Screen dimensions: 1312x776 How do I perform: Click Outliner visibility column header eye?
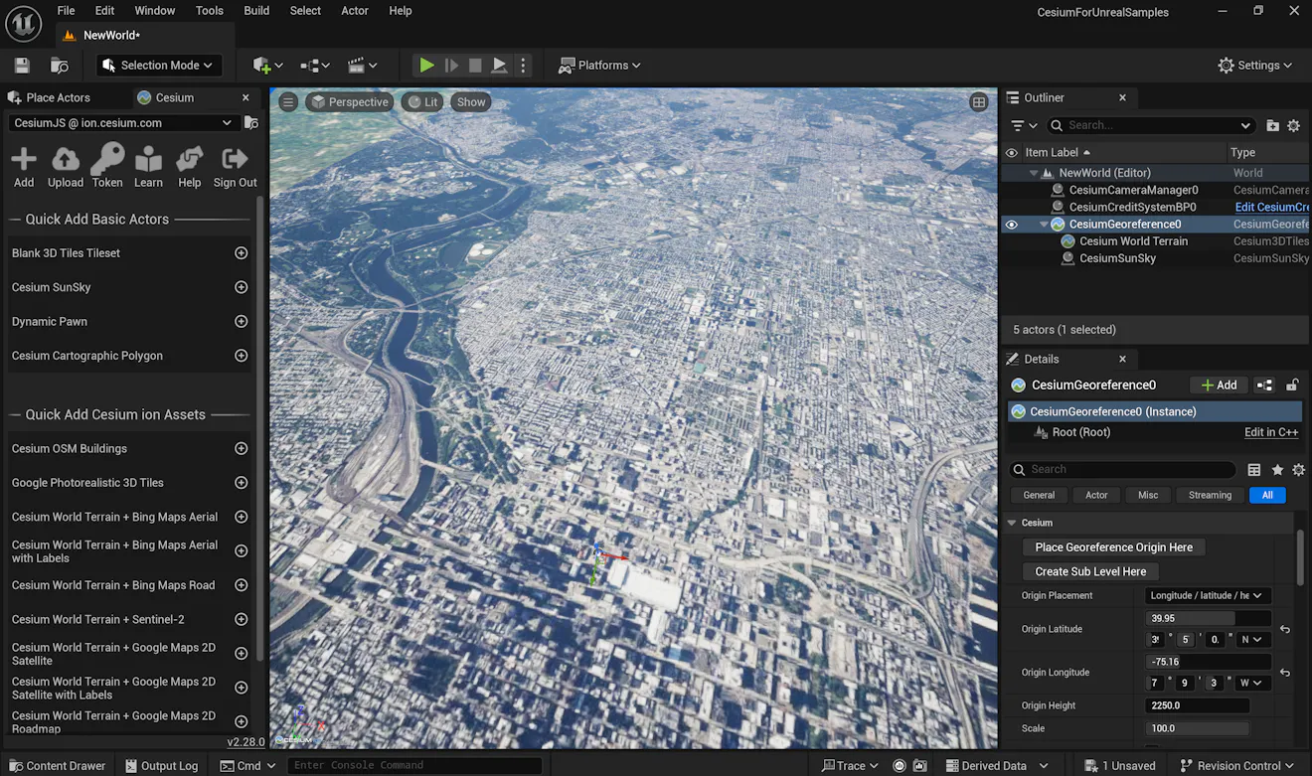point(1012,153)
